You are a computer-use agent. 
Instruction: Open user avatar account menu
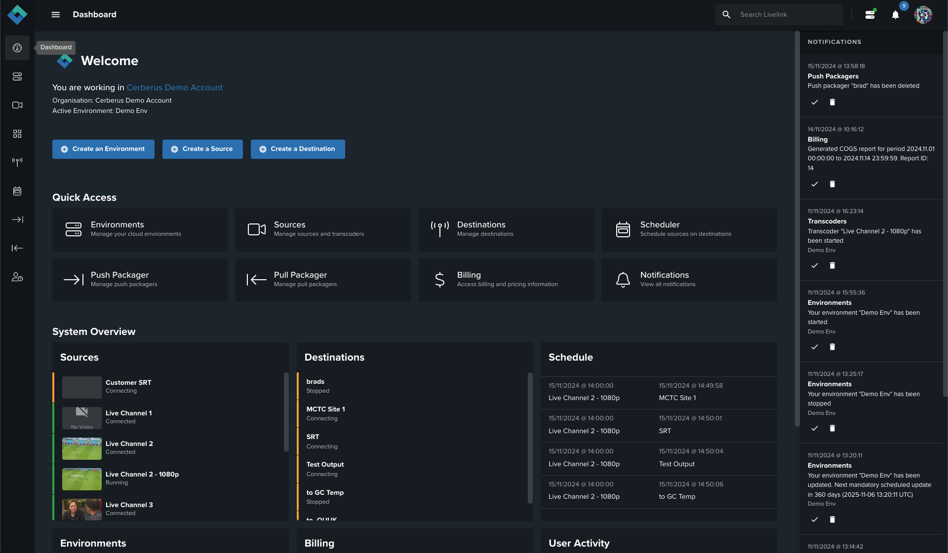click(923, 15)
